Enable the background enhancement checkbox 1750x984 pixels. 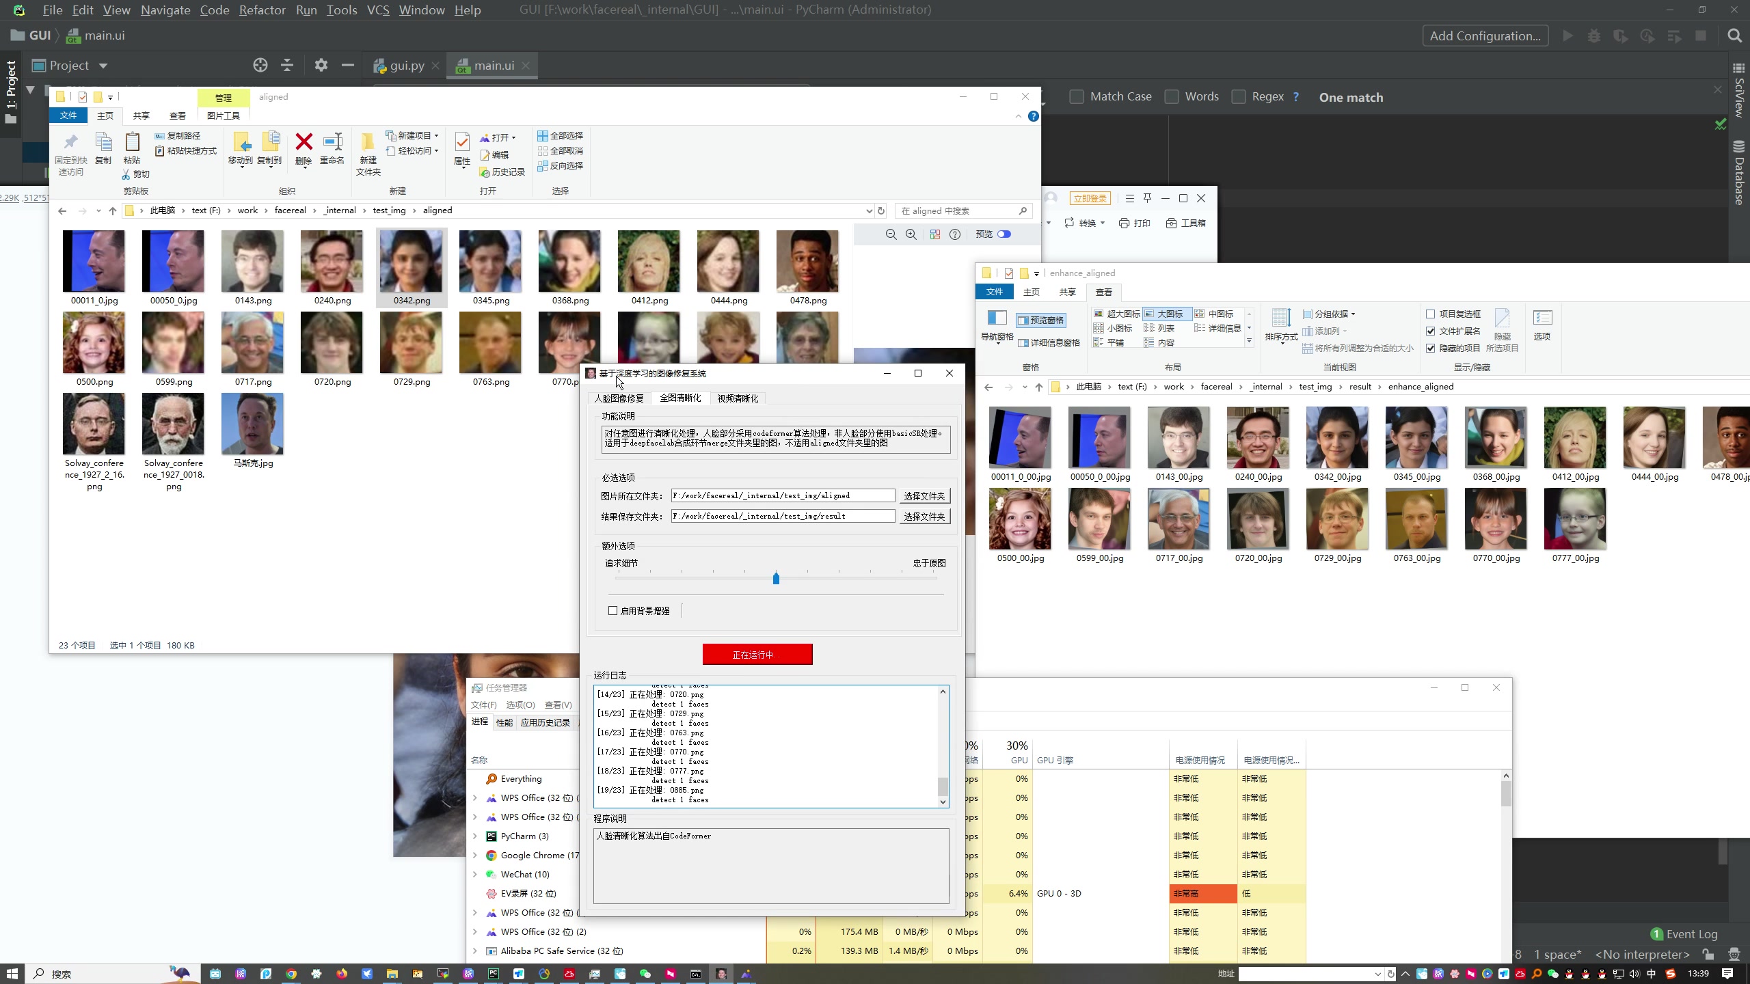click(x=612, y=611)
